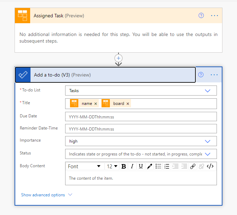This screenshot has height=215, width=237.
Task: Click the 'Status' label
Action: [x=25, y=153]
